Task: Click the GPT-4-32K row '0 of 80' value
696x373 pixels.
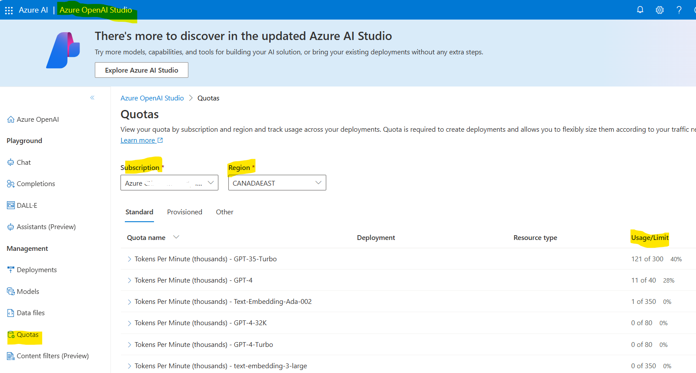Action: pyautogui.click(x=642, y=323)
